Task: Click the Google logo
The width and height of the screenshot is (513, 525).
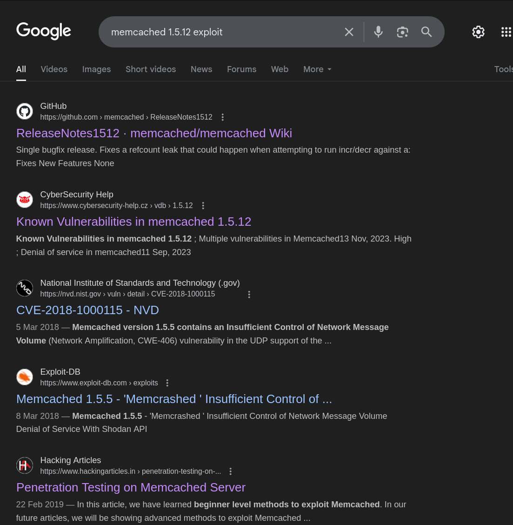Action: pos(44,31)
